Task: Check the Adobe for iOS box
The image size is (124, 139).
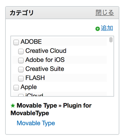Action: coord(21,60)
